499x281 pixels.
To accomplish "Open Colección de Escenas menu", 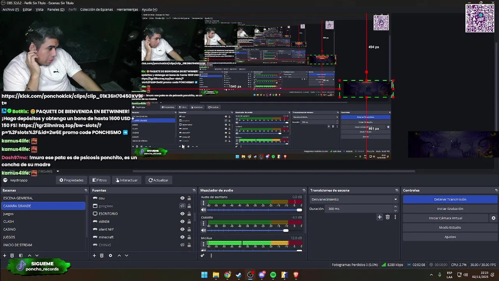I will [x=96, y=9].
